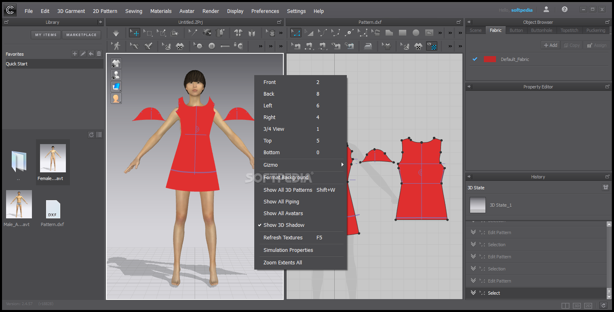Toggle the highlighted Show Texture eye icon

431,46
